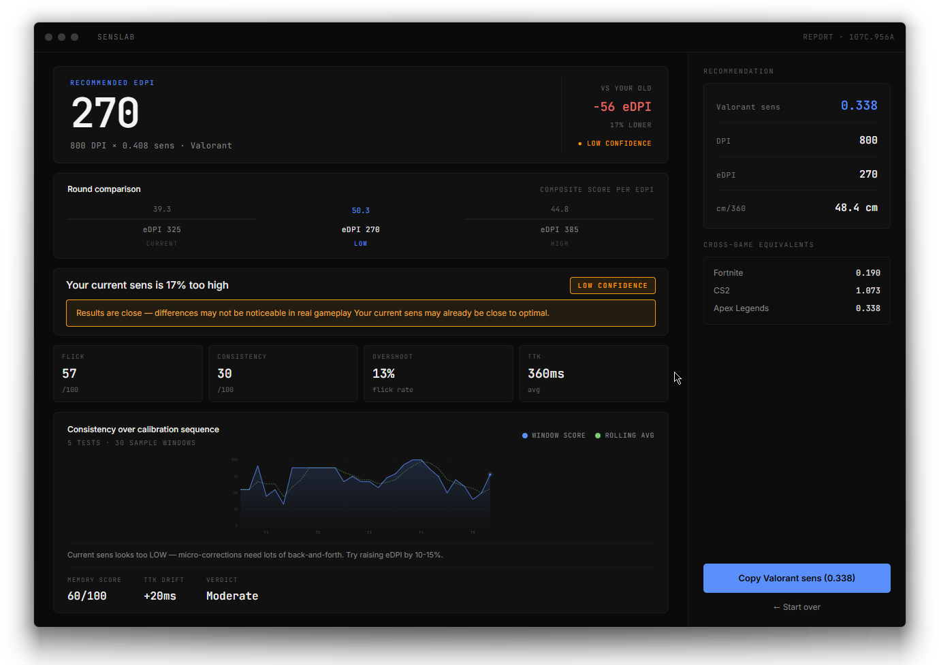
Task: Click the Start over link
Action: 797,607
